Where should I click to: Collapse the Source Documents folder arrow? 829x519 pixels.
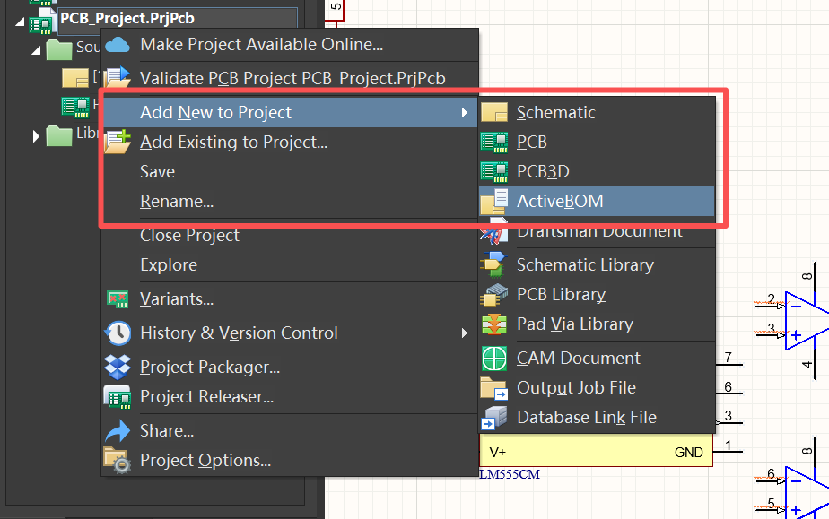(36, 50)
